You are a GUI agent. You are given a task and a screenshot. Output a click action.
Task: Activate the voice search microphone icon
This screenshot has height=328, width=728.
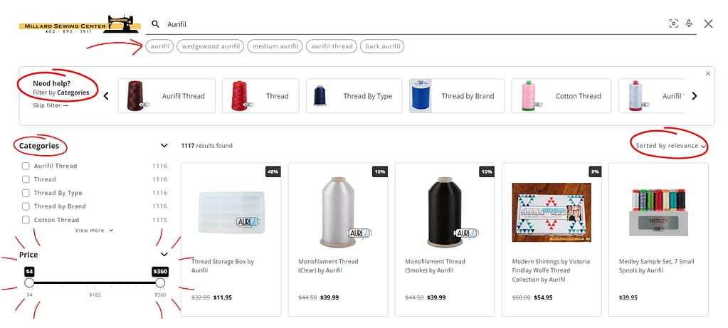[x=689, y=23]
